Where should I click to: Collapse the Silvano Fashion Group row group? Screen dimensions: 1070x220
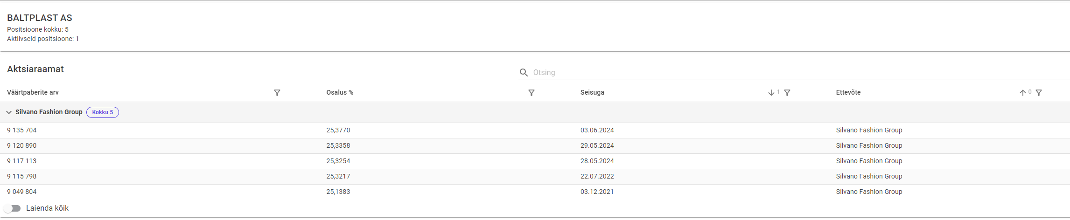(x=9, y=112)
